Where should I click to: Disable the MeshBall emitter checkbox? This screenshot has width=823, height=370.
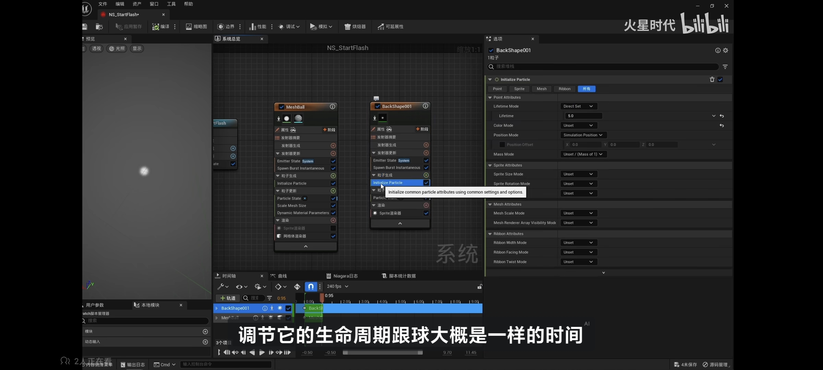(x=282, y=107)
